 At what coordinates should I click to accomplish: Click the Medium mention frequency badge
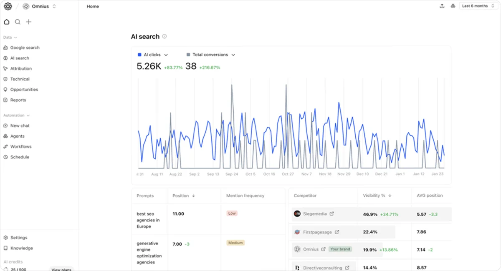point(235,243)
